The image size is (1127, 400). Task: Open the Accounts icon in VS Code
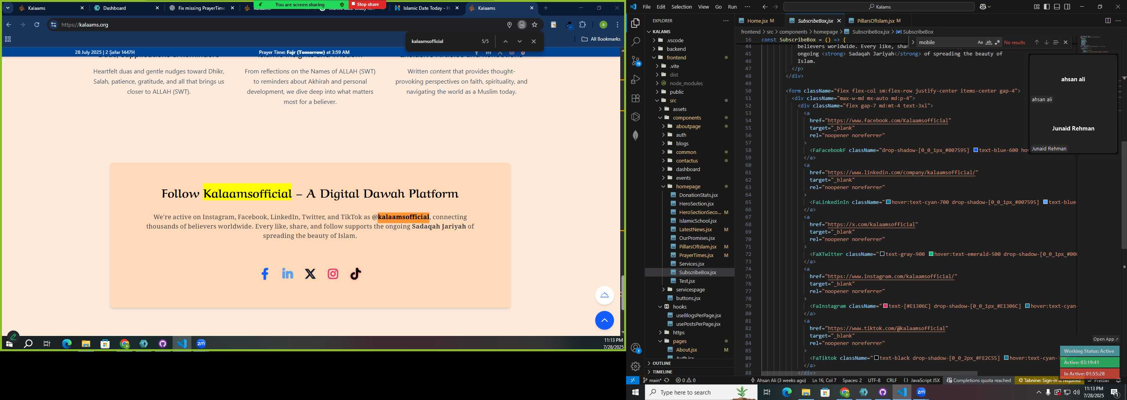(636, 348)
